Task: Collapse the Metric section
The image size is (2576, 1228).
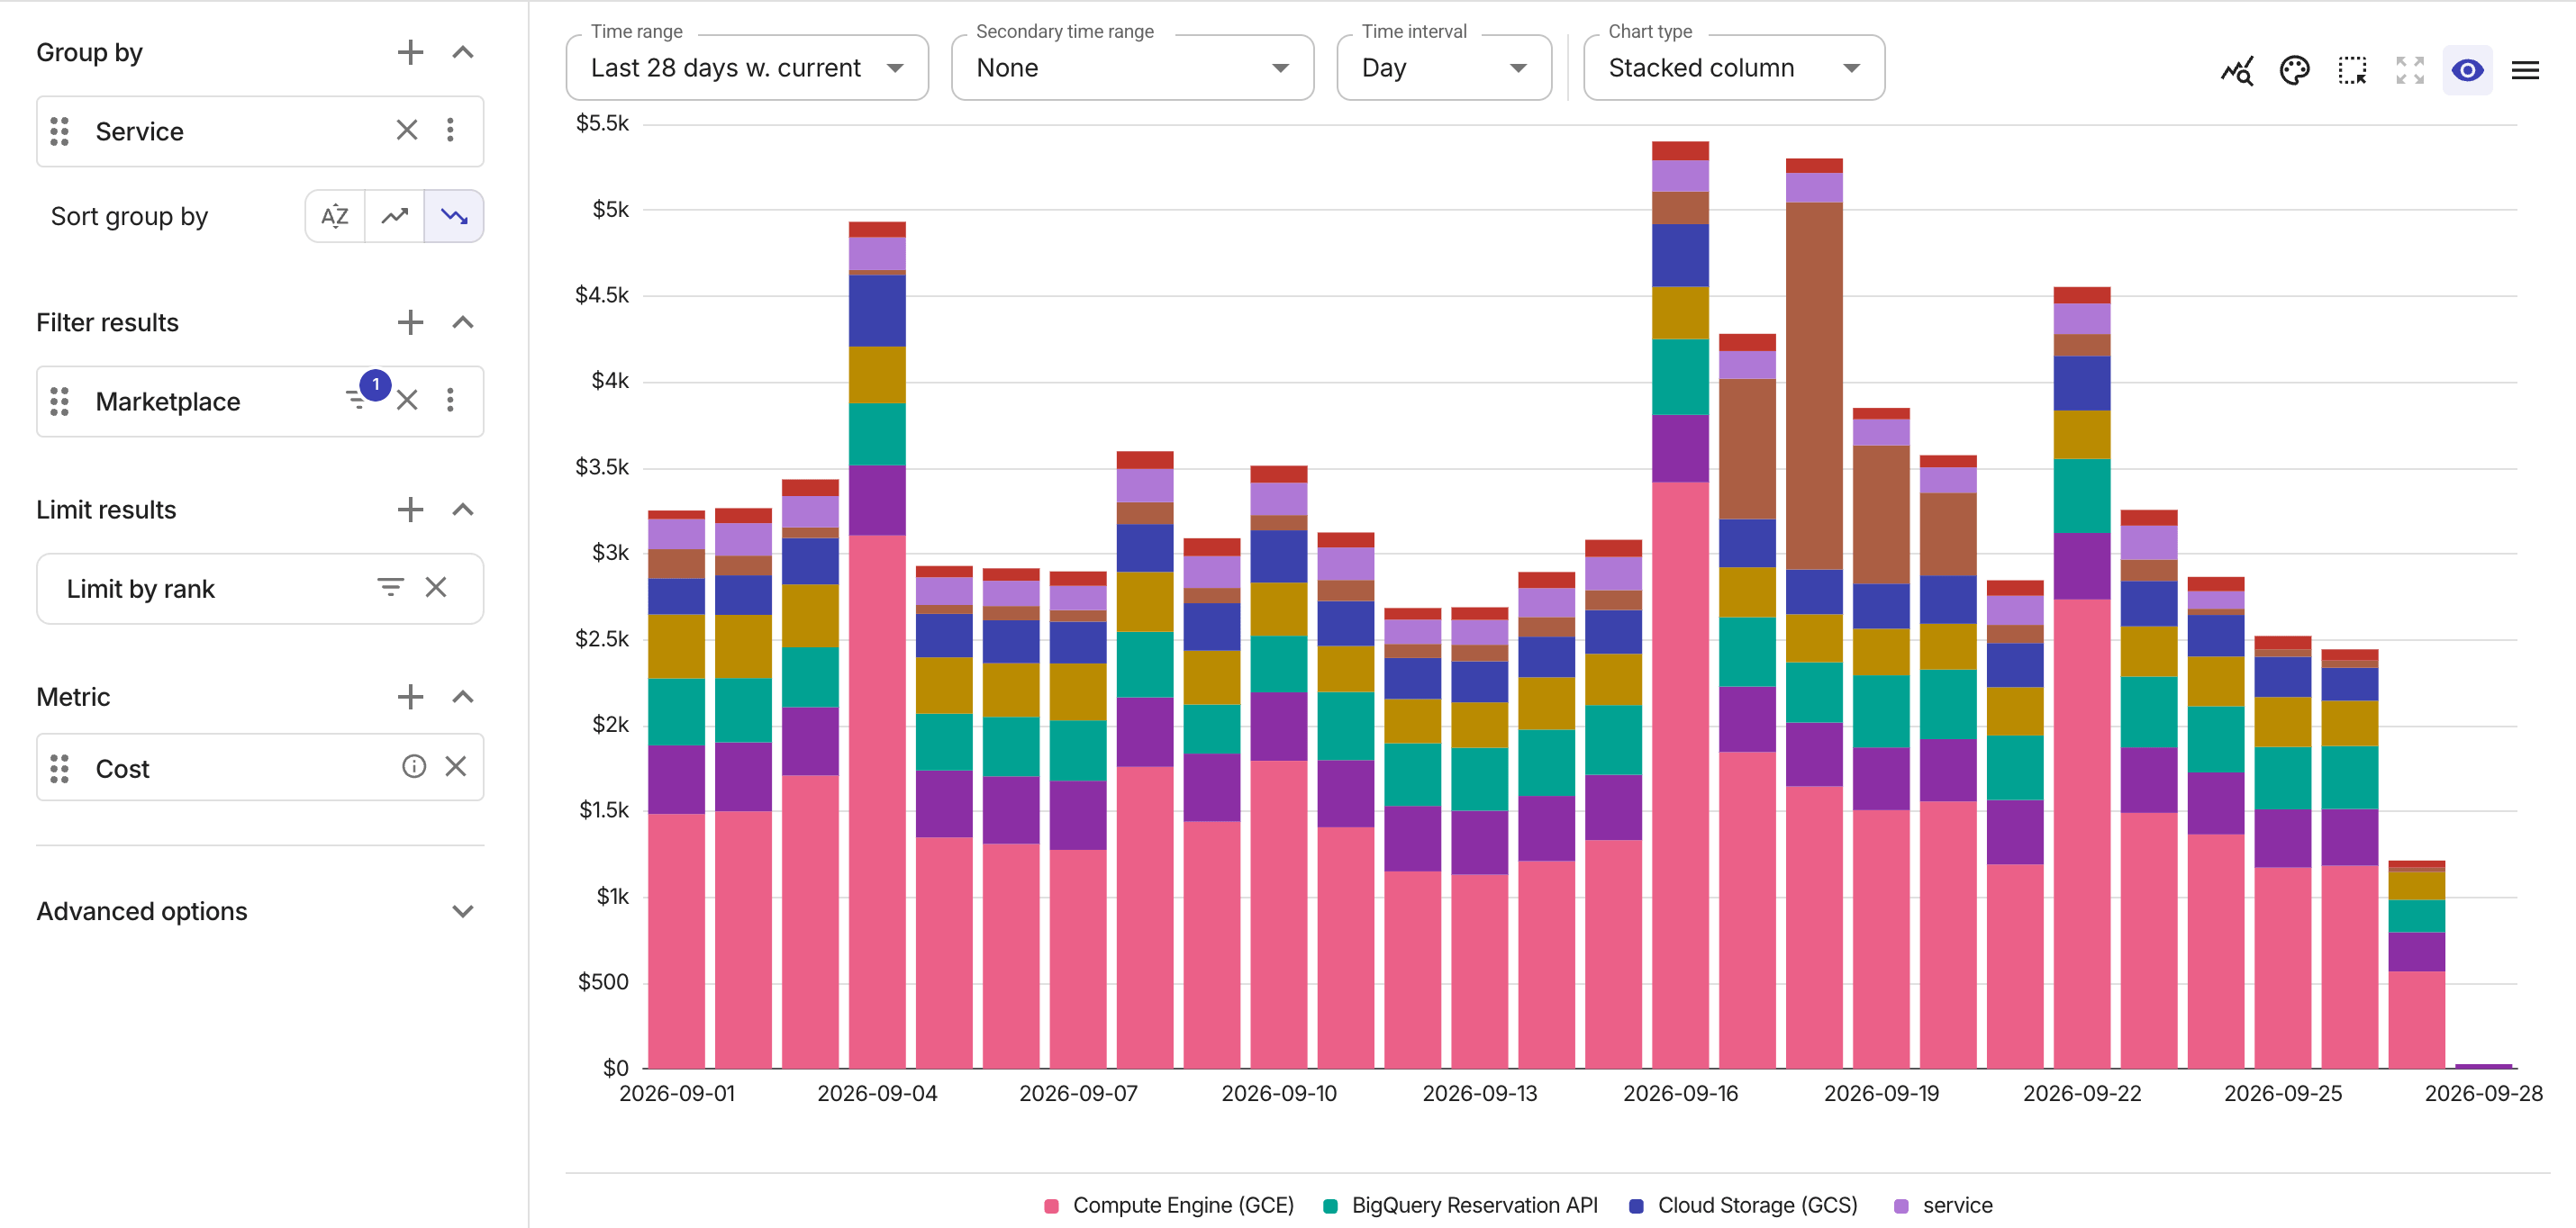Action: pos(462,697)
